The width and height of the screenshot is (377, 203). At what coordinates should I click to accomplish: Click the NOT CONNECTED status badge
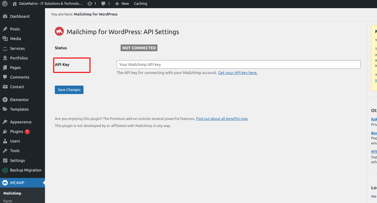coord(139,48)
